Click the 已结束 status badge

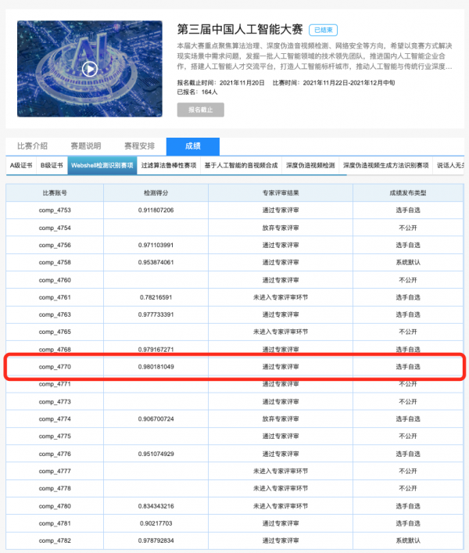pyautogui.click(x=323, y=30)
